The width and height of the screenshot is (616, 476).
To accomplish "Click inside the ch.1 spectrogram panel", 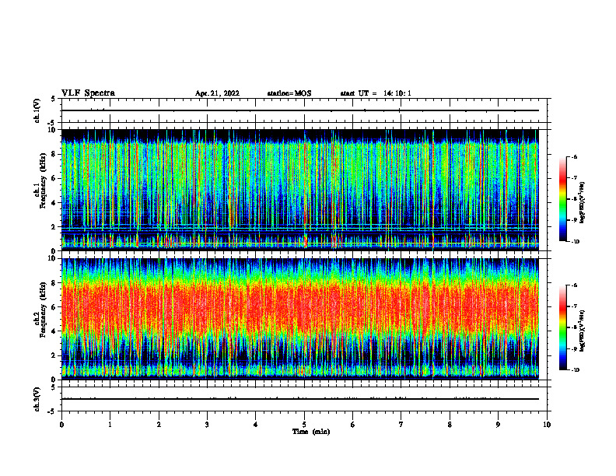I will pyautogui.click(x=300, y=190).
